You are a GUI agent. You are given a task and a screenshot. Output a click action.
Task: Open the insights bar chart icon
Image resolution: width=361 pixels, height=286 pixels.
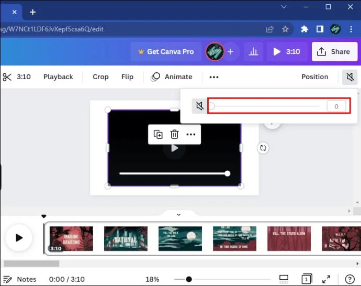[253, 52]
